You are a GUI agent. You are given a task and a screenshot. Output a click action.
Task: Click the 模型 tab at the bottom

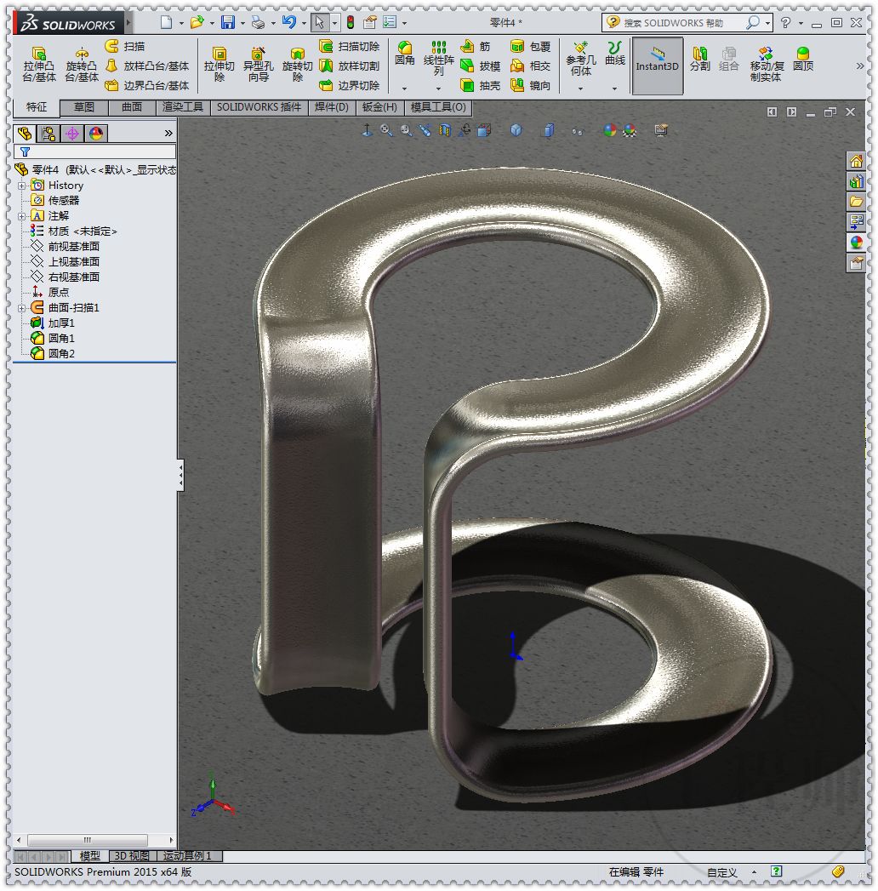[88, 856]
